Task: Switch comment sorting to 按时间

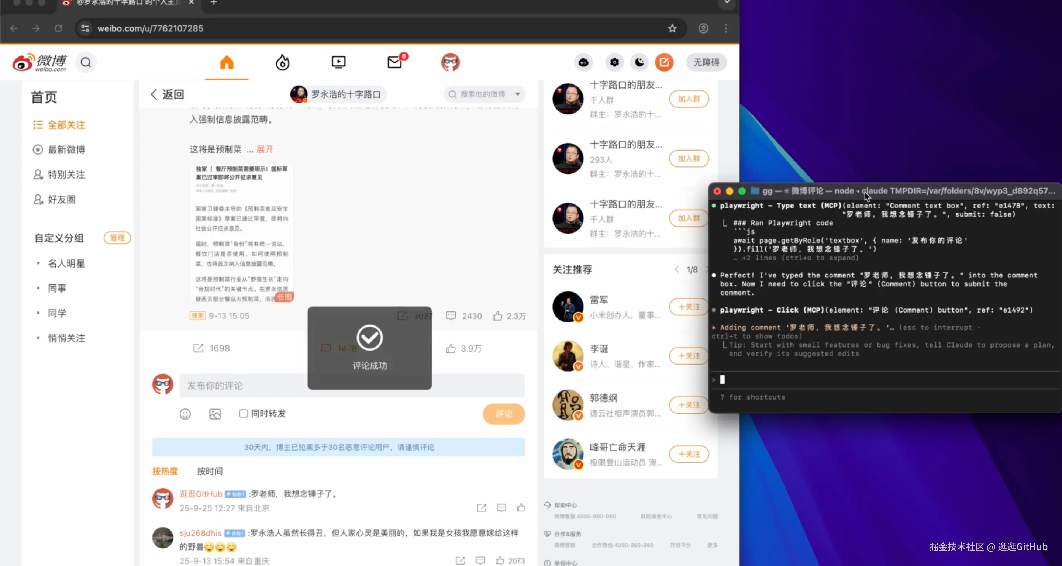Action: tap(210, 471)
